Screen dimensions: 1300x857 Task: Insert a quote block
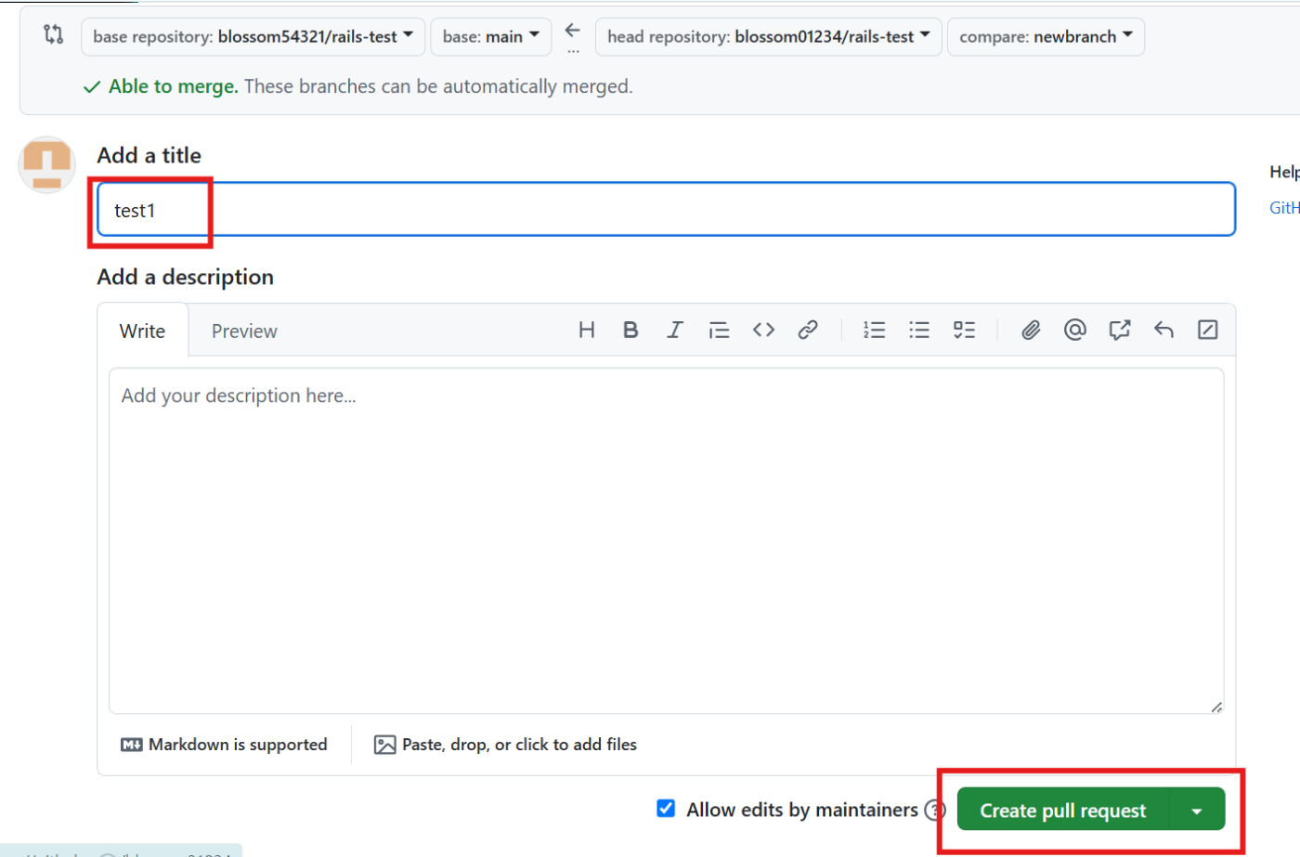(x=719, y=330)
